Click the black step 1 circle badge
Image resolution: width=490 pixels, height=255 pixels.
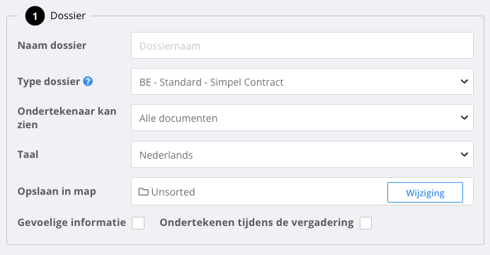click(35, 16)
